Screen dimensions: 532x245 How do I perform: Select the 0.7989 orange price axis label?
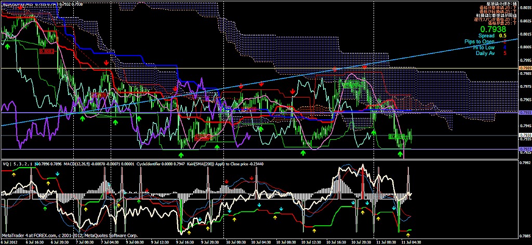click(525, 67)
